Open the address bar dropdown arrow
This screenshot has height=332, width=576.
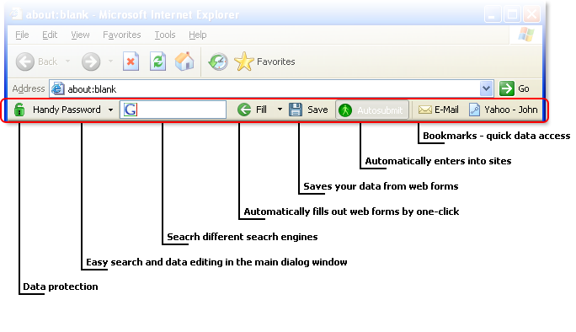486,88
